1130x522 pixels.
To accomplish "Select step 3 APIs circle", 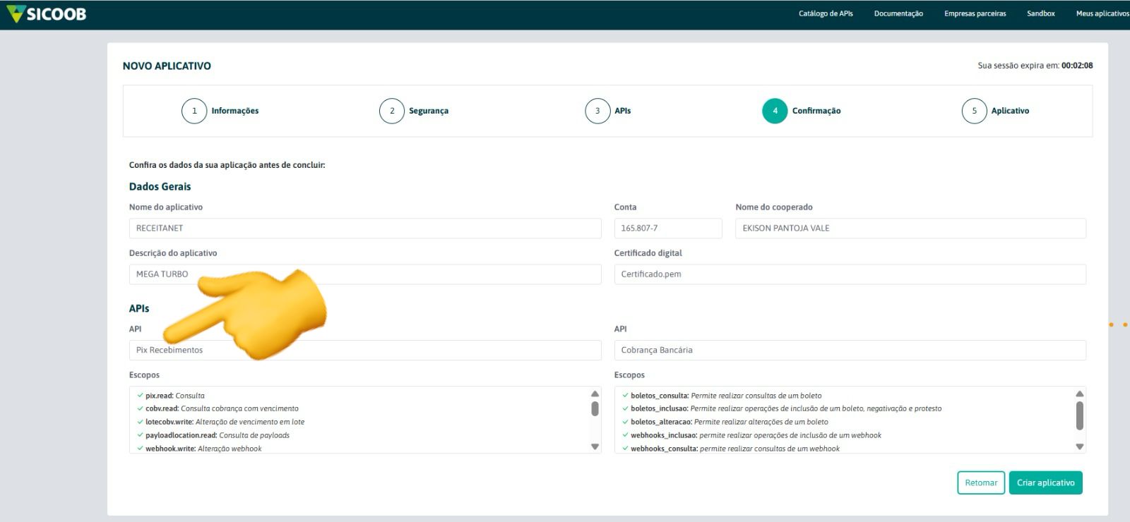I will tap(597, 111).
